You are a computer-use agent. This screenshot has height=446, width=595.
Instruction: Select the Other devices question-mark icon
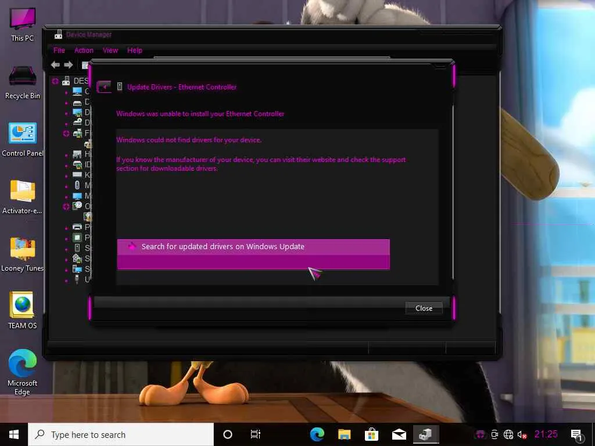pyautogui.click(x=77, y=206)
